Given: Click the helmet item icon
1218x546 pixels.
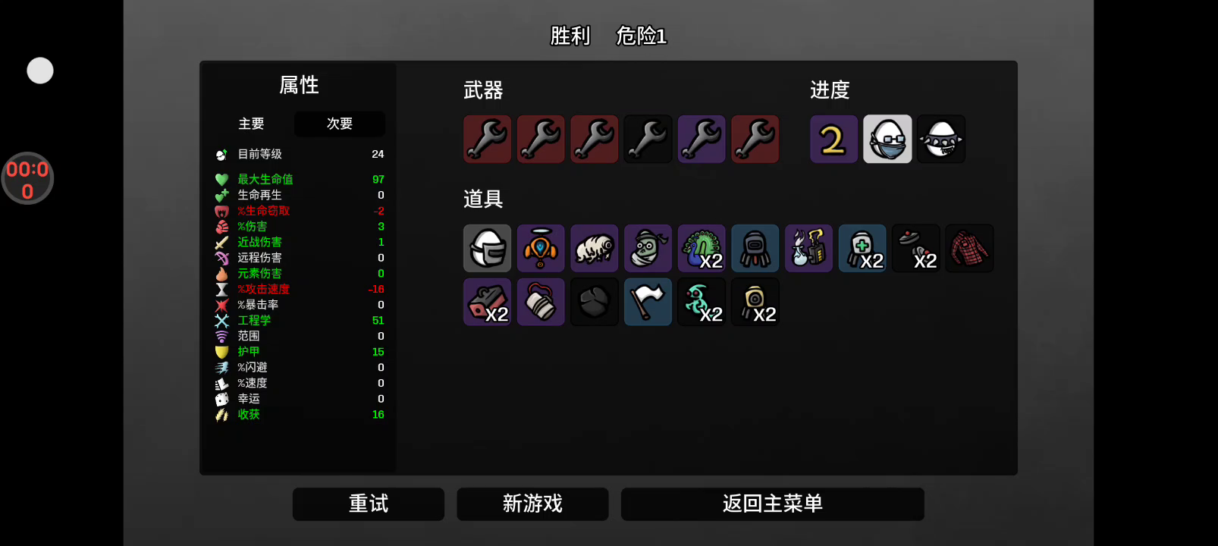Looking at the screenshot, I should pos(487,248).
